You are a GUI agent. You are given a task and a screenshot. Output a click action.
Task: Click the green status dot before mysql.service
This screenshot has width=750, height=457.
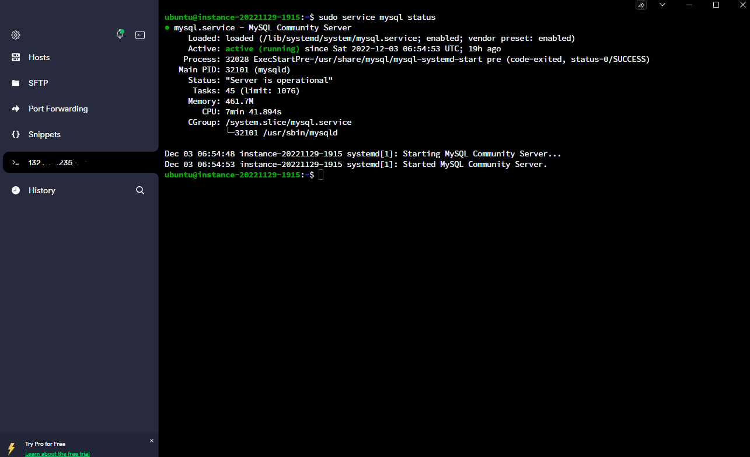click(168, 28)
